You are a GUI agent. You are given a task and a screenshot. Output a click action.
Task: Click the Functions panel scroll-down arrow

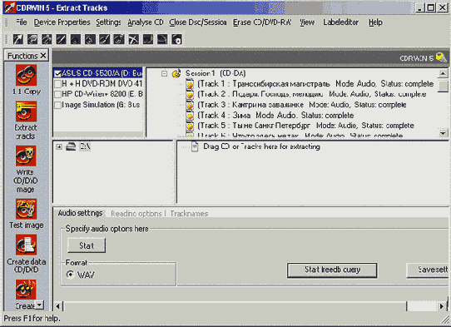coord(40,305)
